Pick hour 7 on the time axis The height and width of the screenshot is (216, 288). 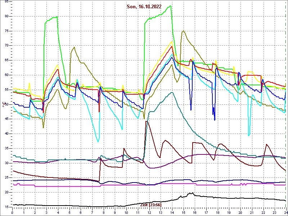(92, 213)
